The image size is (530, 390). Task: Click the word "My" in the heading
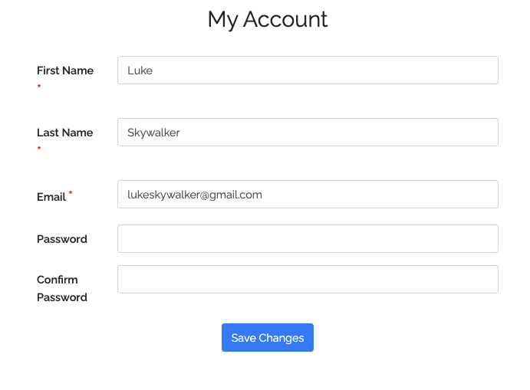222,19
